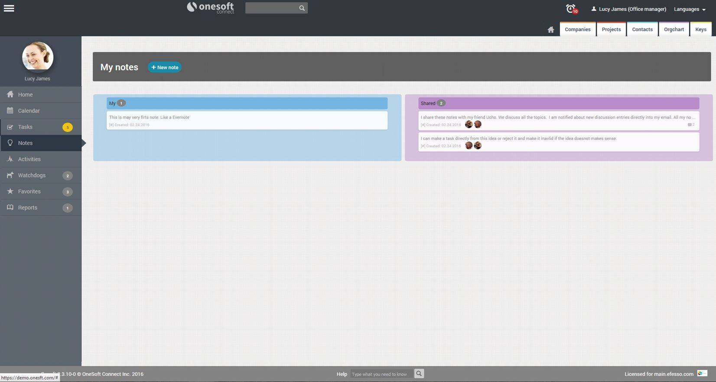Click the first avatar on the task idea note

point(469,146)
